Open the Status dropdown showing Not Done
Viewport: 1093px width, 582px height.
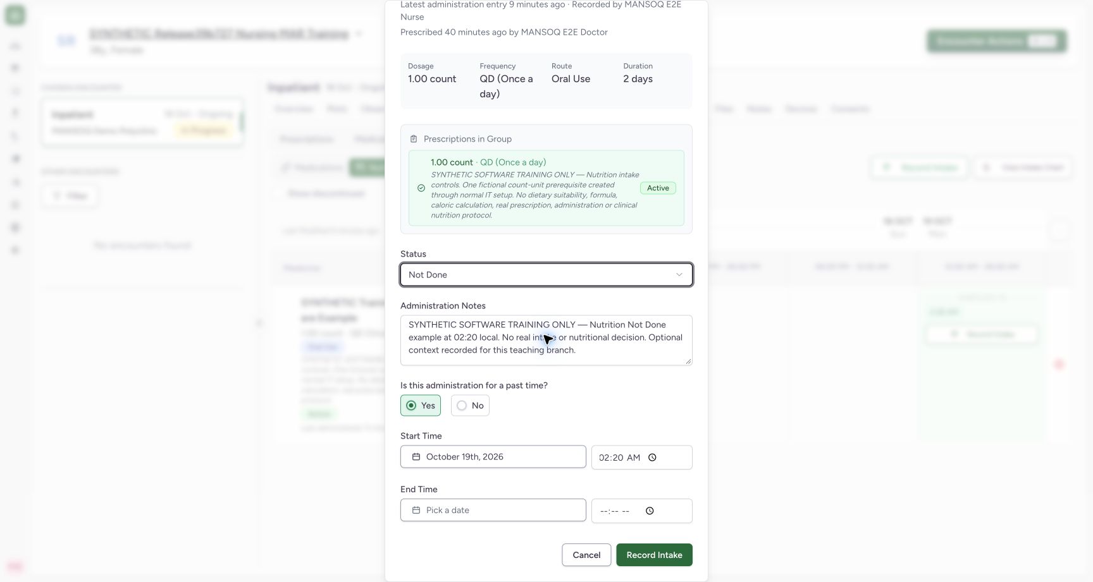(x=546, y=275)
